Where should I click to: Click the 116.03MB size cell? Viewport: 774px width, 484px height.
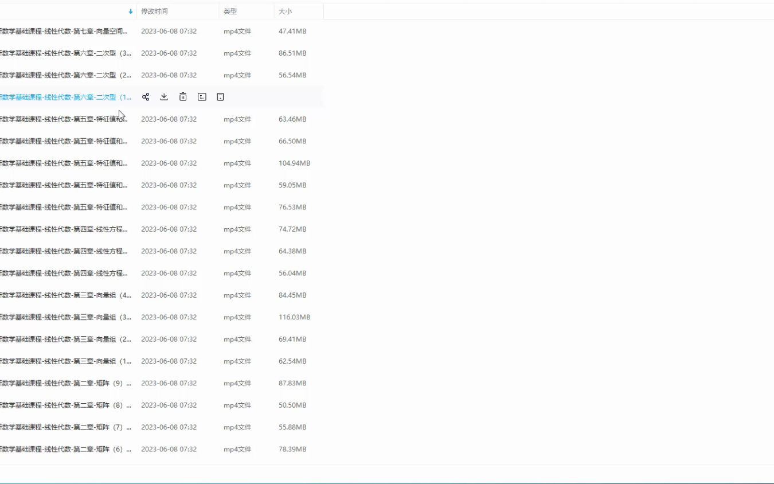point(294,317)
